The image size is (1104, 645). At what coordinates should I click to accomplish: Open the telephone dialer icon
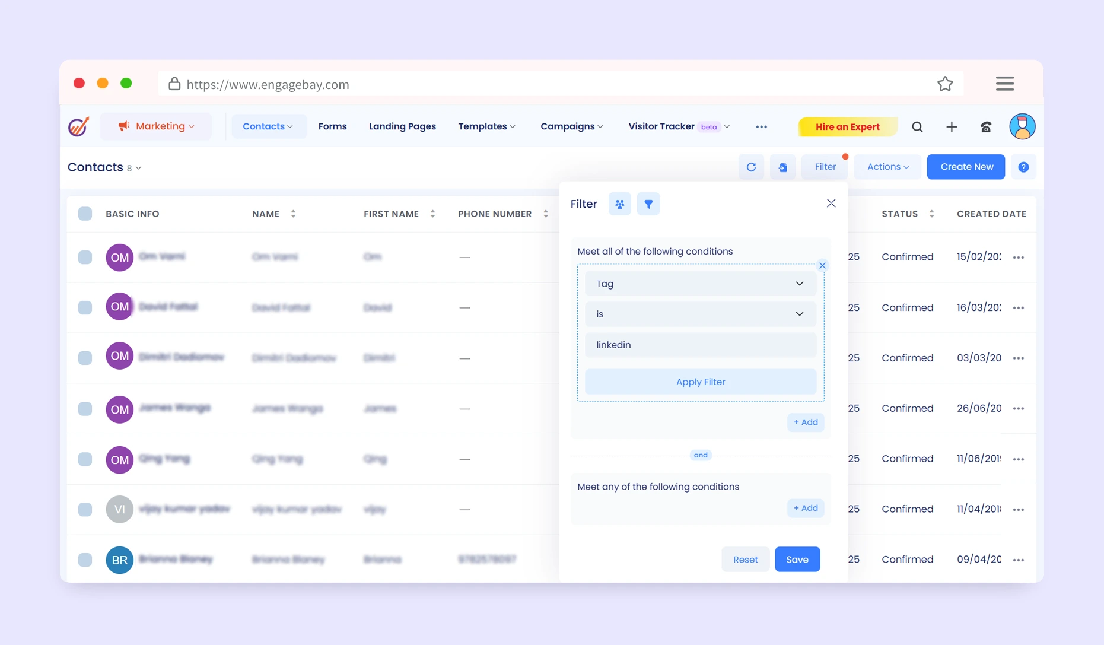986,127
